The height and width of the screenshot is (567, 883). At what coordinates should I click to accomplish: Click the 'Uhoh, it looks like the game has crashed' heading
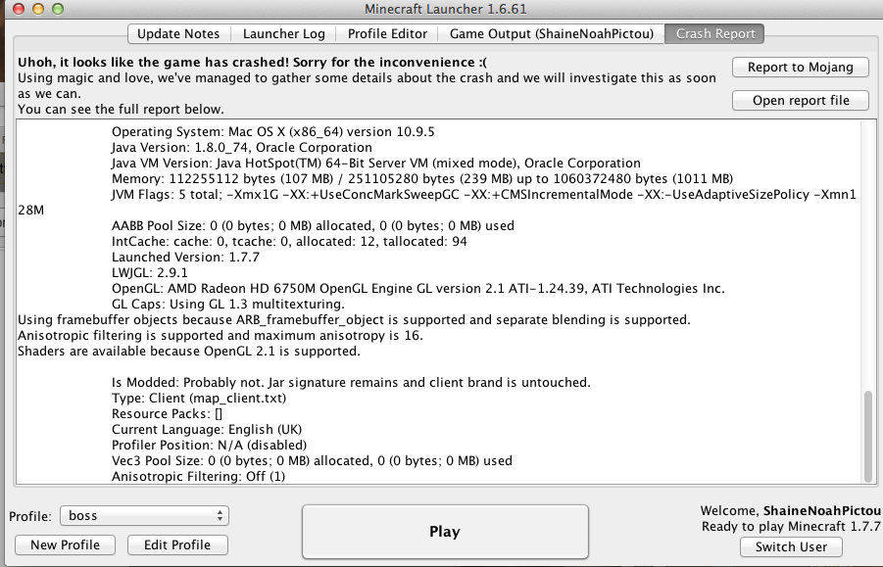click(x=252, y=62)
